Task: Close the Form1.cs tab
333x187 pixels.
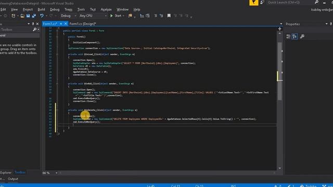Action: (x=66, y=24)
